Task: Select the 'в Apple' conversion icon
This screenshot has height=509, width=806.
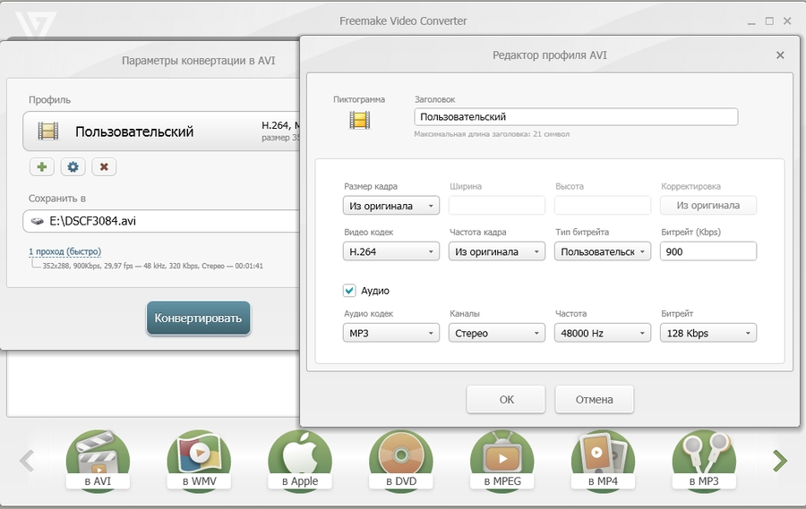Action: (300, 461)
